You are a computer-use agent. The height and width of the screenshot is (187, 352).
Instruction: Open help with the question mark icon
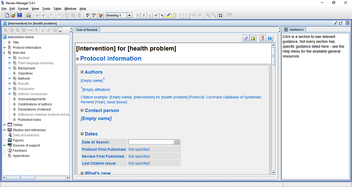262,38
